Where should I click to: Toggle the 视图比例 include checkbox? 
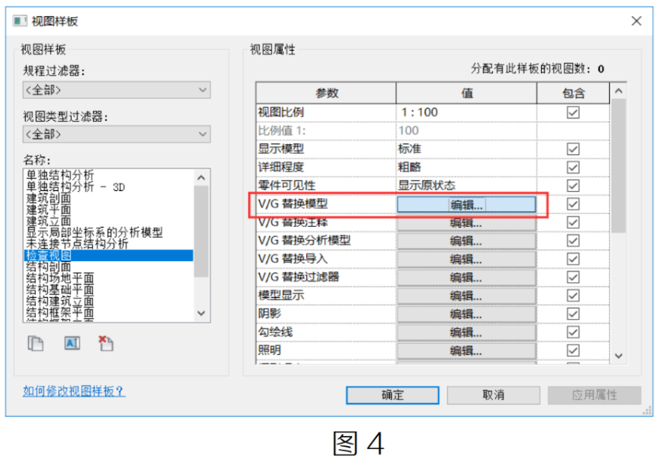pyautogui.click(x=573, y=112)
